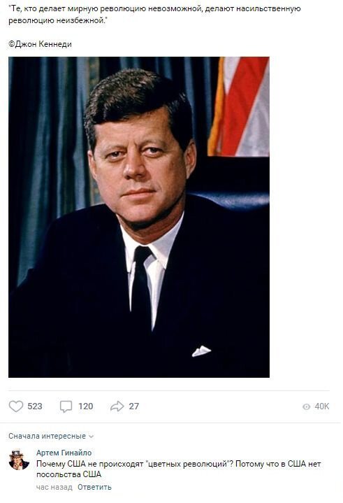Click the quote text about мирную революцию
This screenshot has width=343, height=503.
coord(154,15)
